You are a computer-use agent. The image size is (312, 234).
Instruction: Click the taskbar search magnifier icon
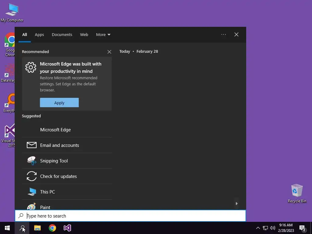[22, 228]
